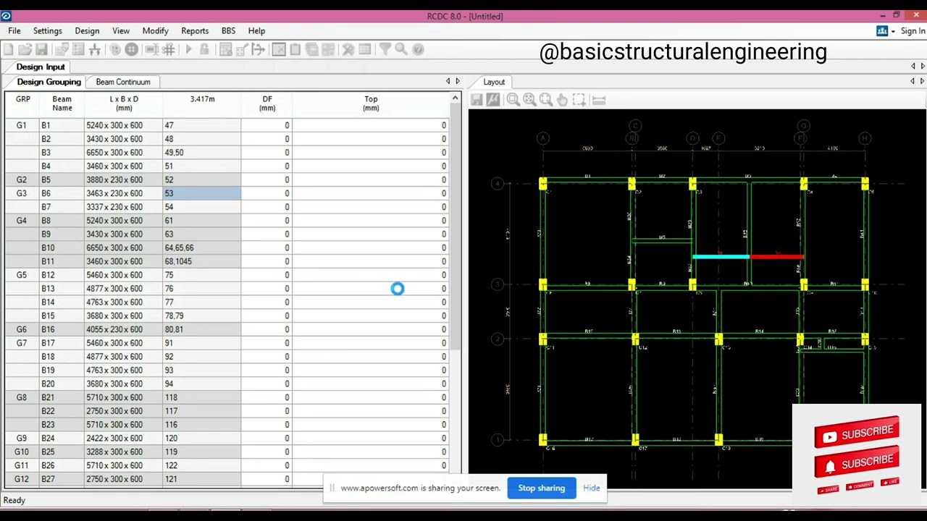Open the View menu
Image resolution: width=927 pixels, height=521 pixels.
click(121, 31)
